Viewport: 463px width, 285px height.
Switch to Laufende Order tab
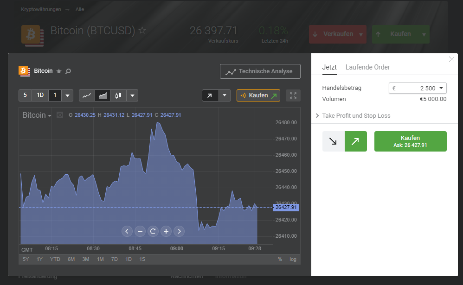[x=367, y=67]
